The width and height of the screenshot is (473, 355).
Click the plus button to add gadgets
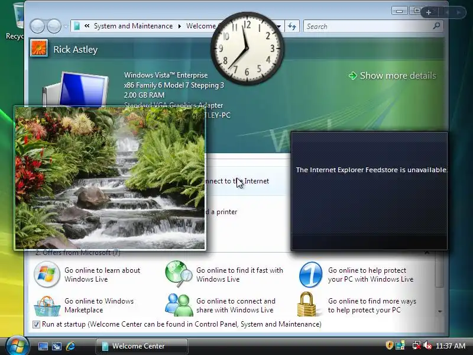pos(428,12)
